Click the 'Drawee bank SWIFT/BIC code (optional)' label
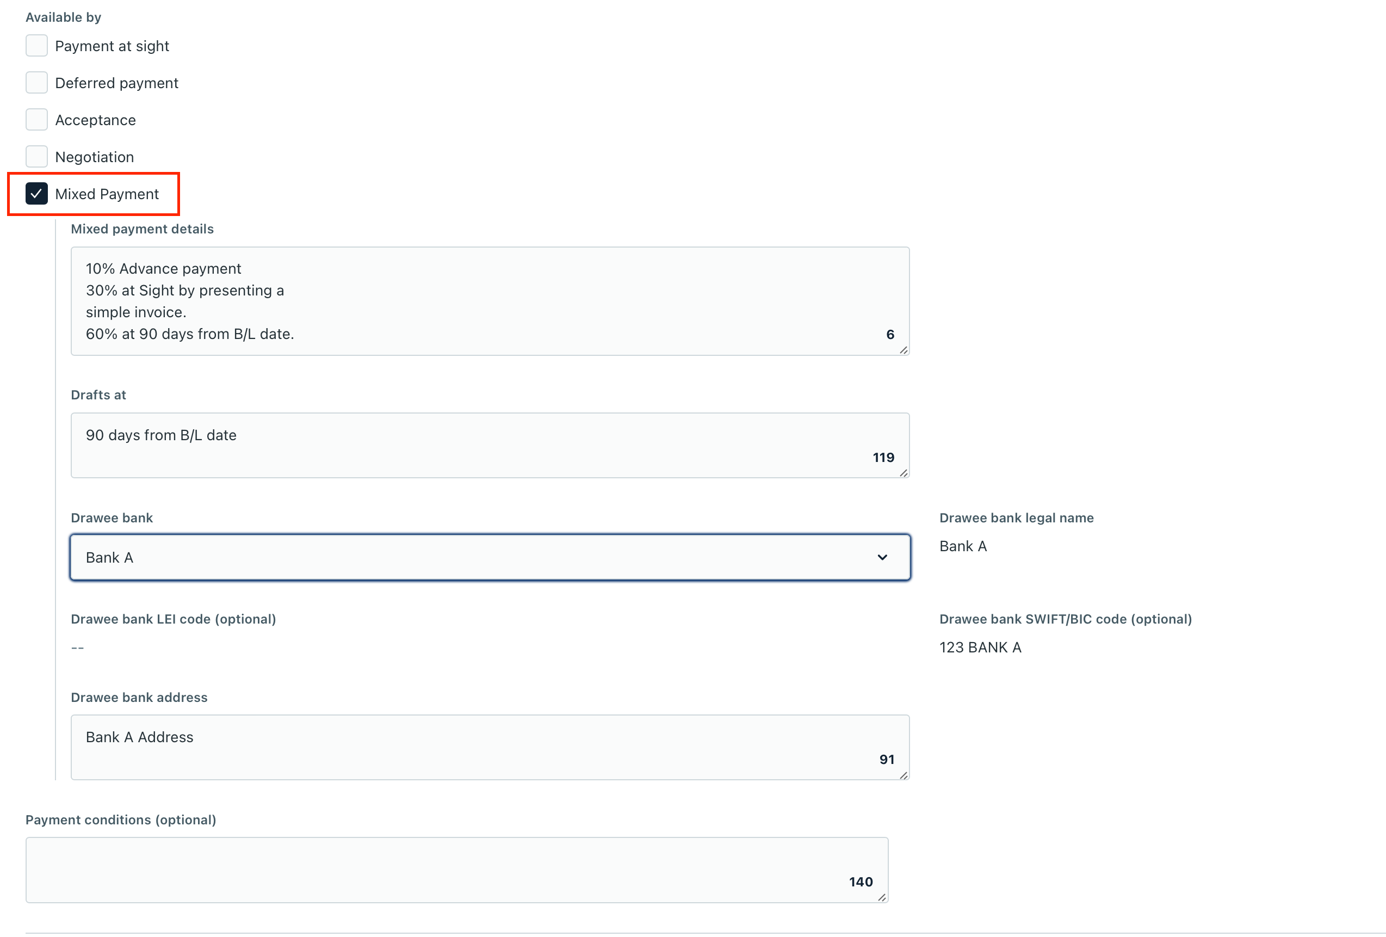The width and height of the screenshot is (1386, 937). [1065, 619]
